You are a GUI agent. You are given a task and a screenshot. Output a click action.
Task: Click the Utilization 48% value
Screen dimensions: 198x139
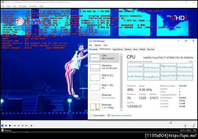tap(130, 90)
